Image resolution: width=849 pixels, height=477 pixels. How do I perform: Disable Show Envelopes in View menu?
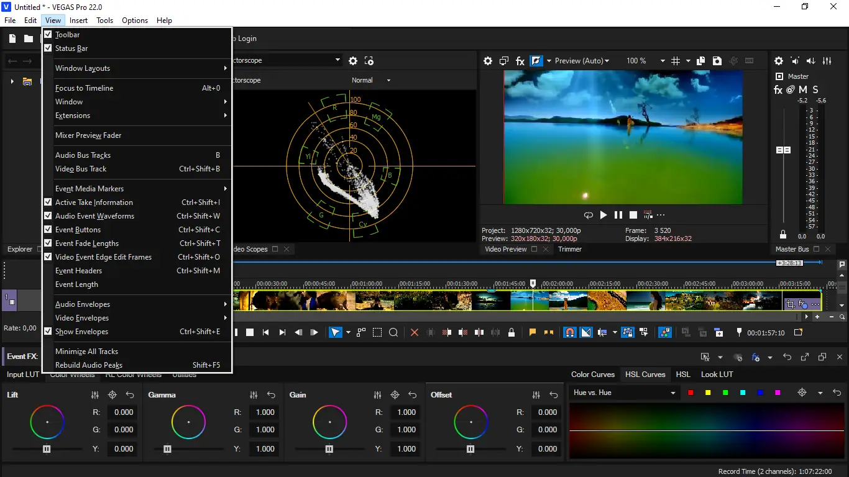coord(81,332)
